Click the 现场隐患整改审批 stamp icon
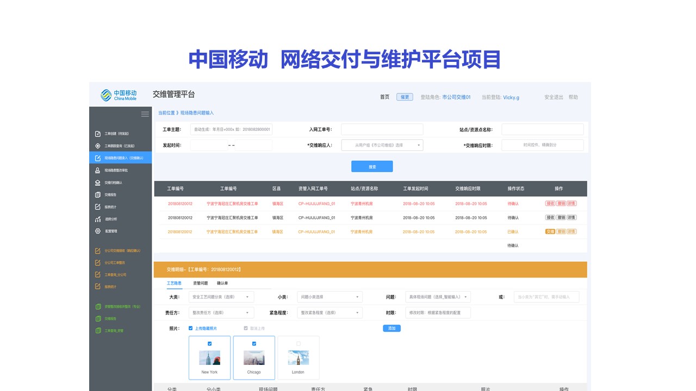This screenshot has height=391, width=696. click(x=98, y=171)
